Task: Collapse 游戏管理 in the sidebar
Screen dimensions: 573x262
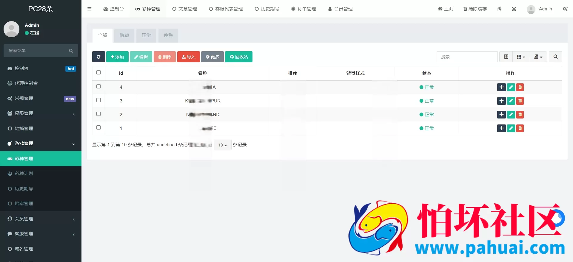Action: click(41, 144)
